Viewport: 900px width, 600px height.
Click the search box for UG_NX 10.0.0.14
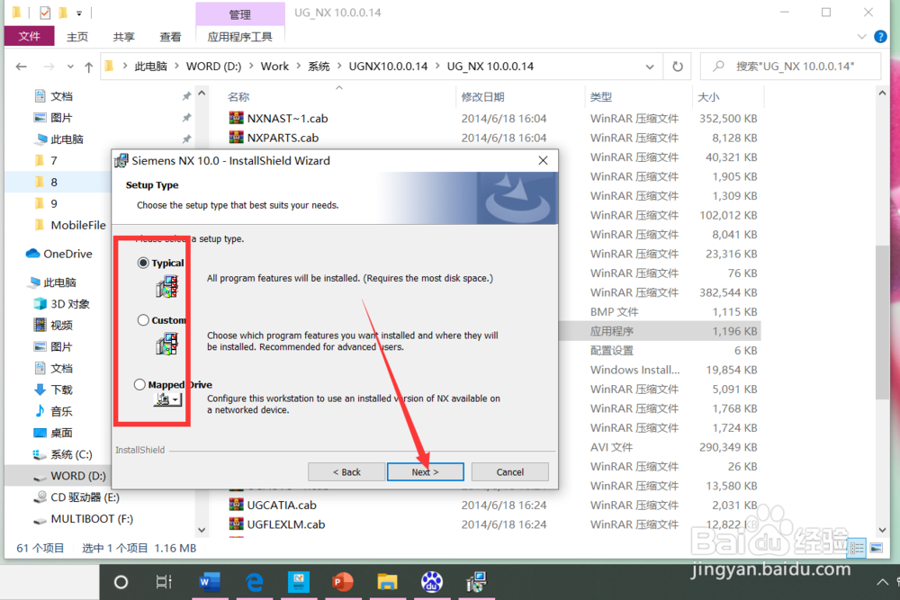pyautogui.click(x=790, y=66)
